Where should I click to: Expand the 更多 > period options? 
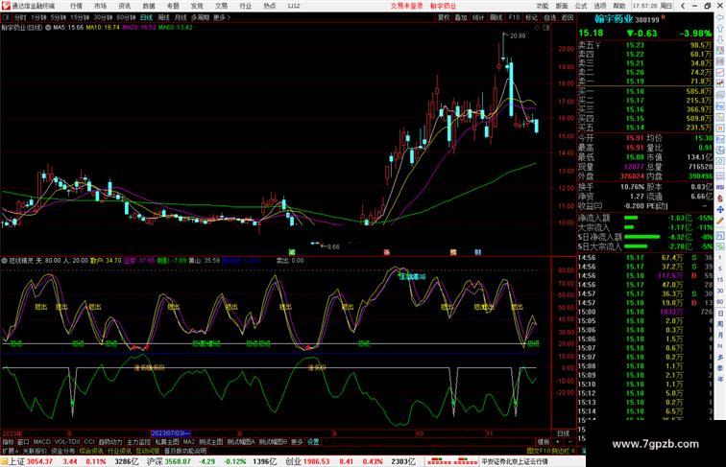(x=222, y=17)
